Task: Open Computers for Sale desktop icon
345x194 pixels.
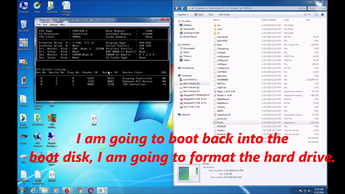Action: tap(66, 8)
